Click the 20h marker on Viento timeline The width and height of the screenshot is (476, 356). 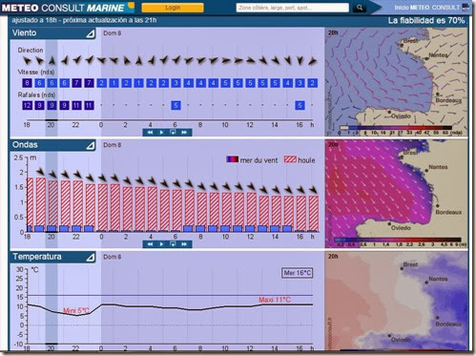52,125
